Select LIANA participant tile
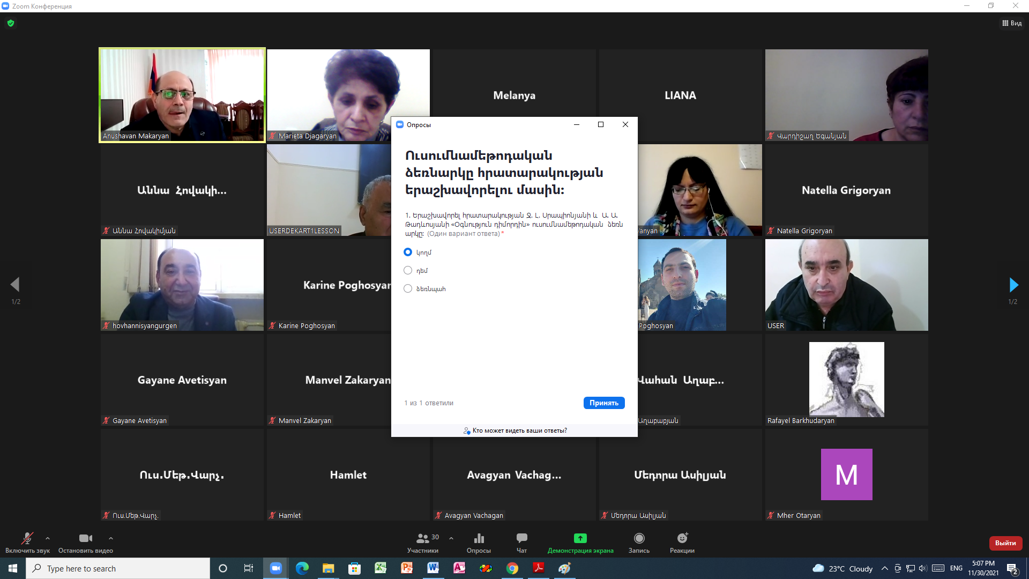 [680, 95]
